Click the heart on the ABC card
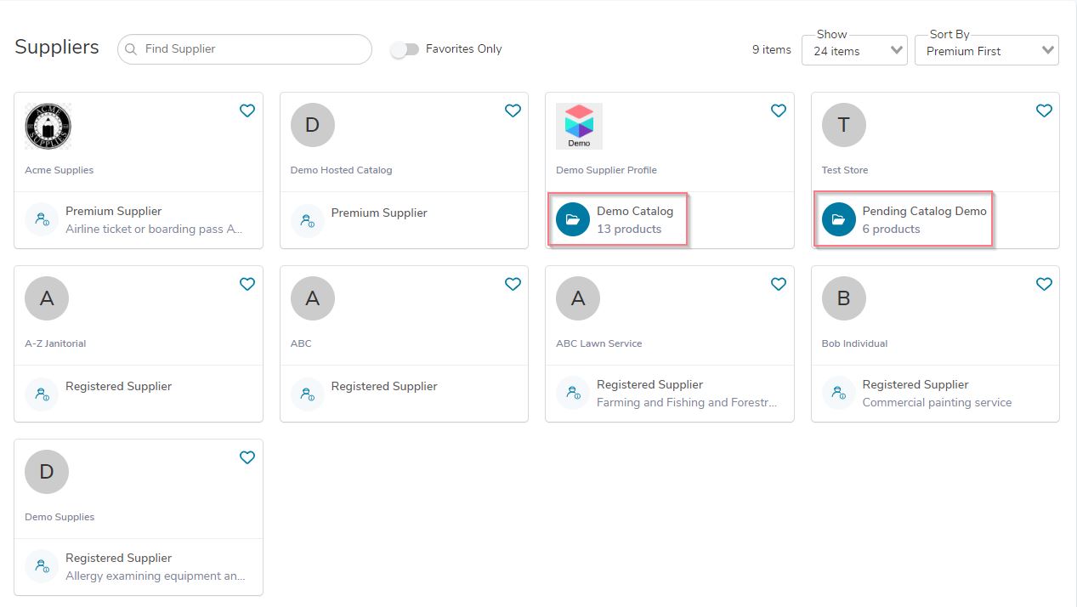The width and height of the screenshot is (1077, 607). 513,284
